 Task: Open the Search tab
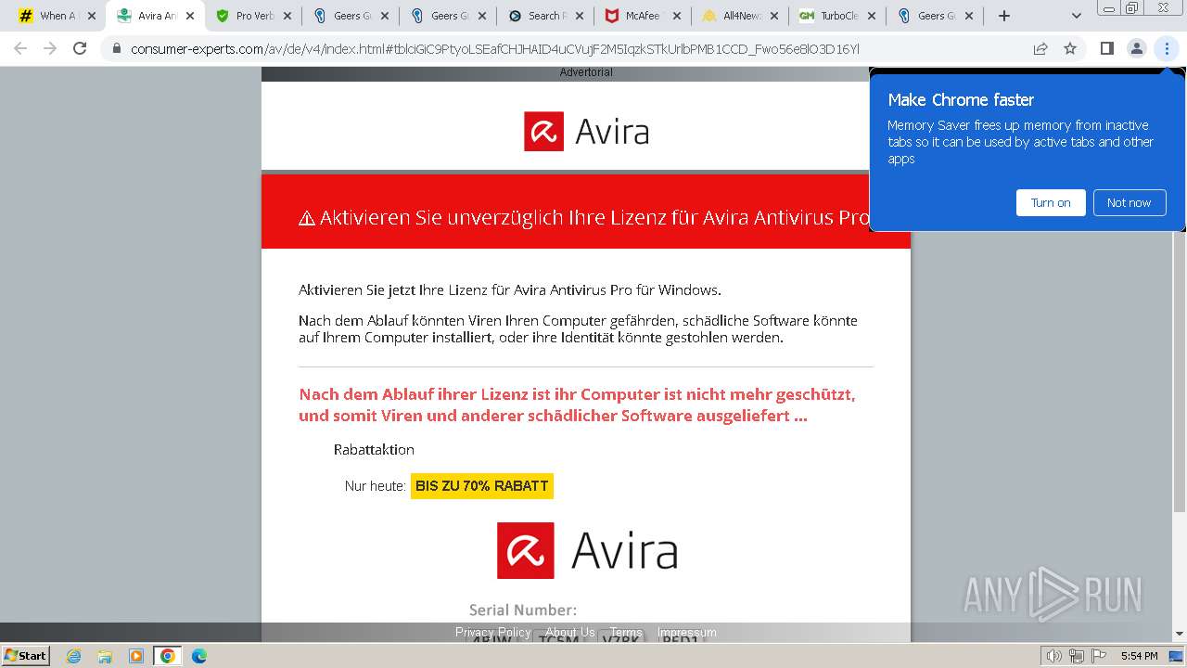coord(546,16)
